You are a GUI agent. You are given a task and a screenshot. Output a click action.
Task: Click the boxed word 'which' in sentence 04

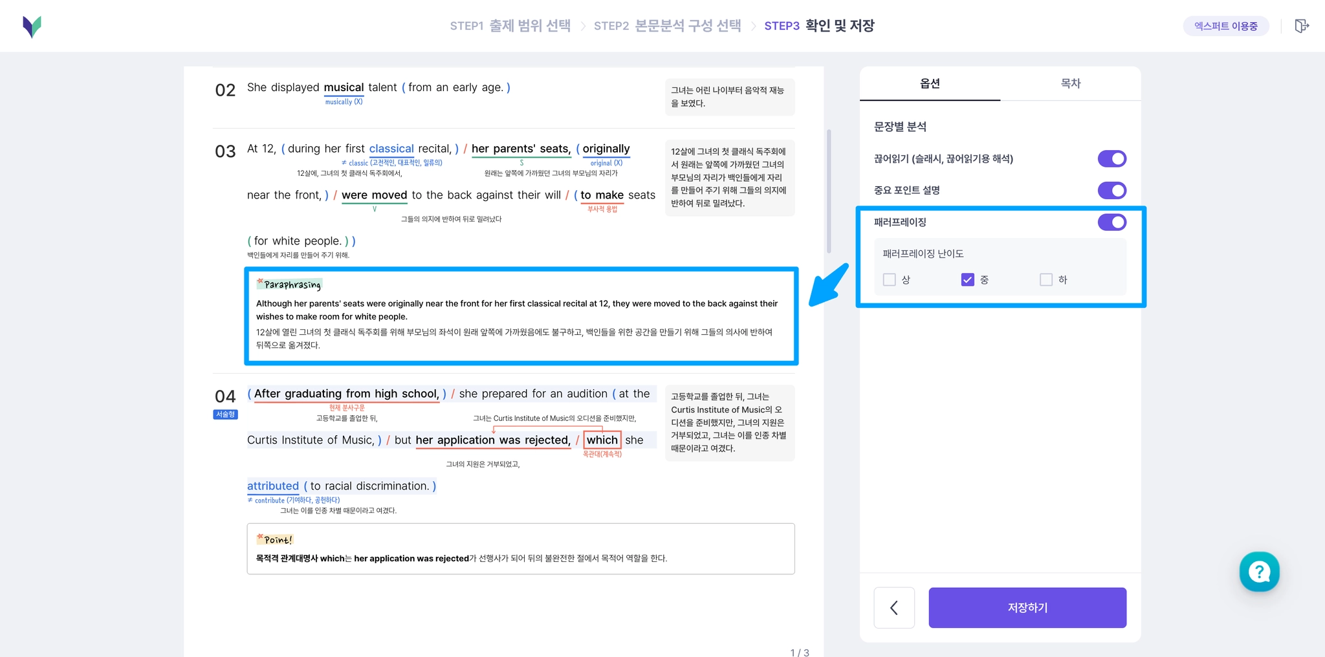pos(602,440)
